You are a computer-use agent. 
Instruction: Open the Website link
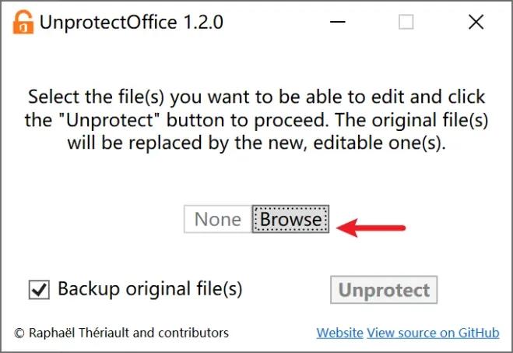pos(339,333)
